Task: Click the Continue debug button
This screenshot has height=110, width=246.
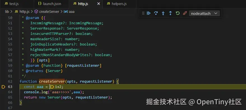Action: [149, 13]
